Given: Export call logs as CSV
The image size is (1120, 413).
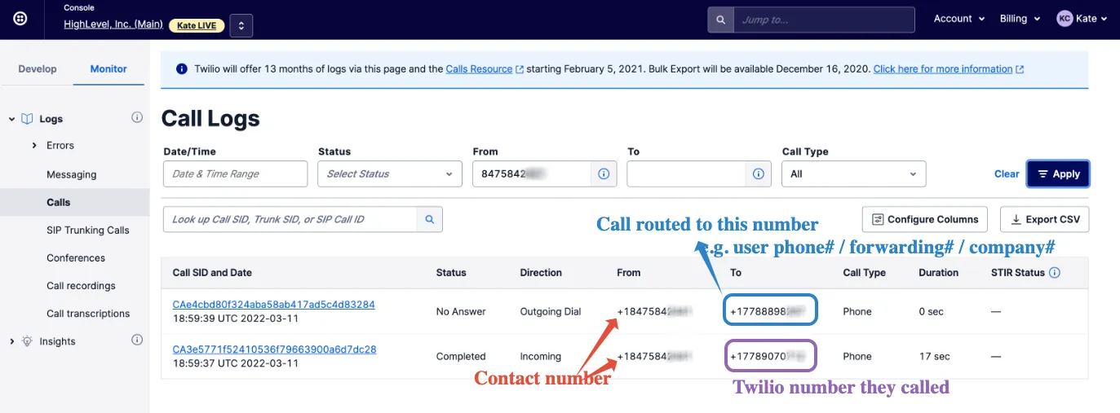Looking at the screenshot, I should pos(1045,219).
